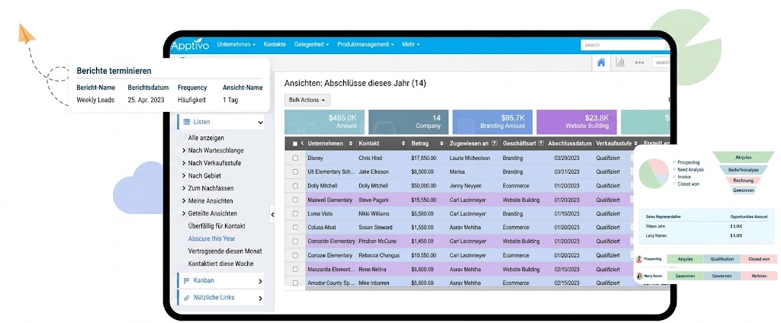
Task: Expand the Zum Nachfassen tree item
Action: (x=184, y=188)
